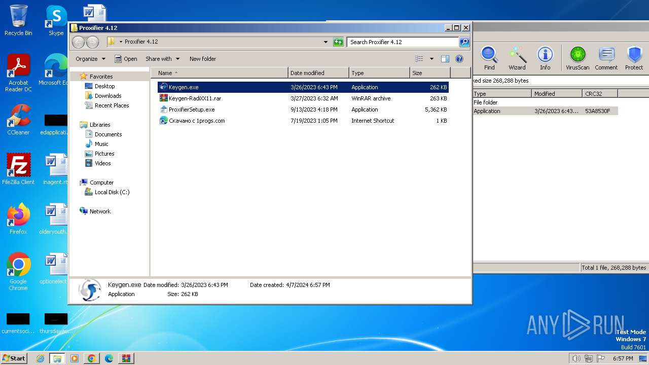The height and width of the screenshot is (365, 649).
Task: Open Firefox desktop shortcut
Action: 18,219
